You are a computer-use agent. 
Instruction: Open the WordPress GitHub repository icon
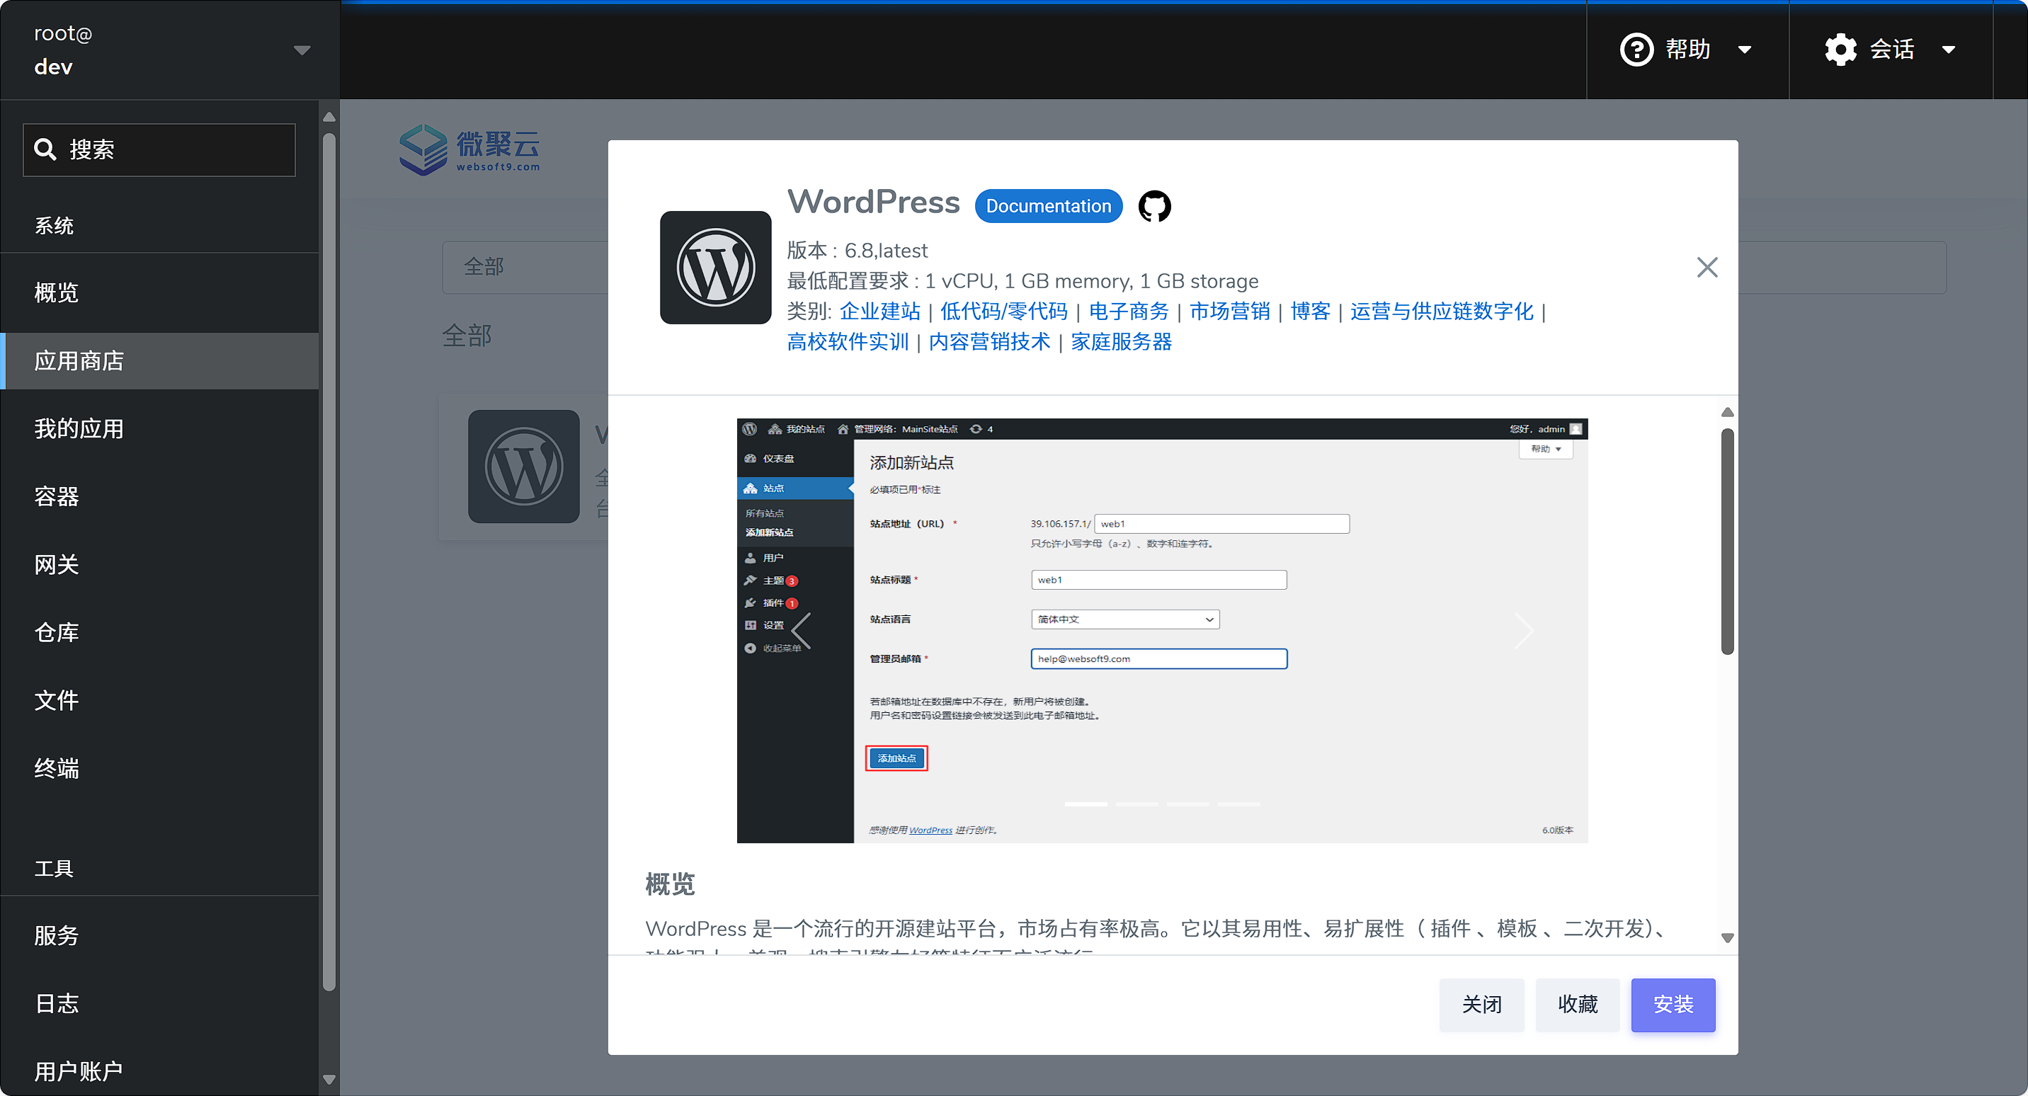tap(1154, 205)
